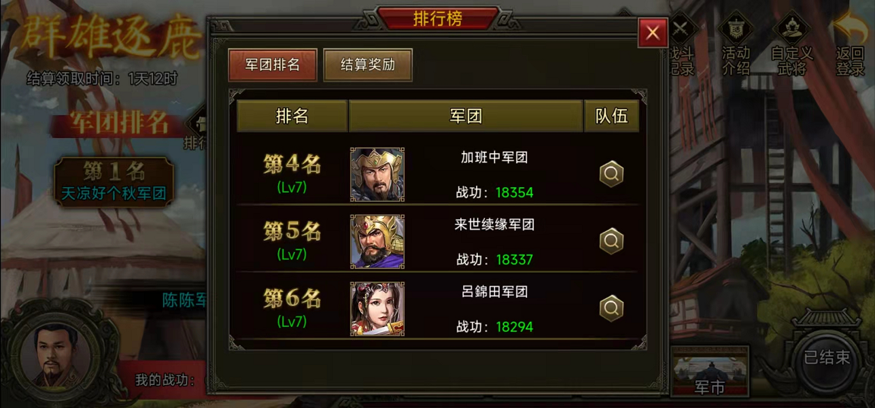Close the 排行榜 ranking dialog
875x408 pixels.
[x=653, y=33]
